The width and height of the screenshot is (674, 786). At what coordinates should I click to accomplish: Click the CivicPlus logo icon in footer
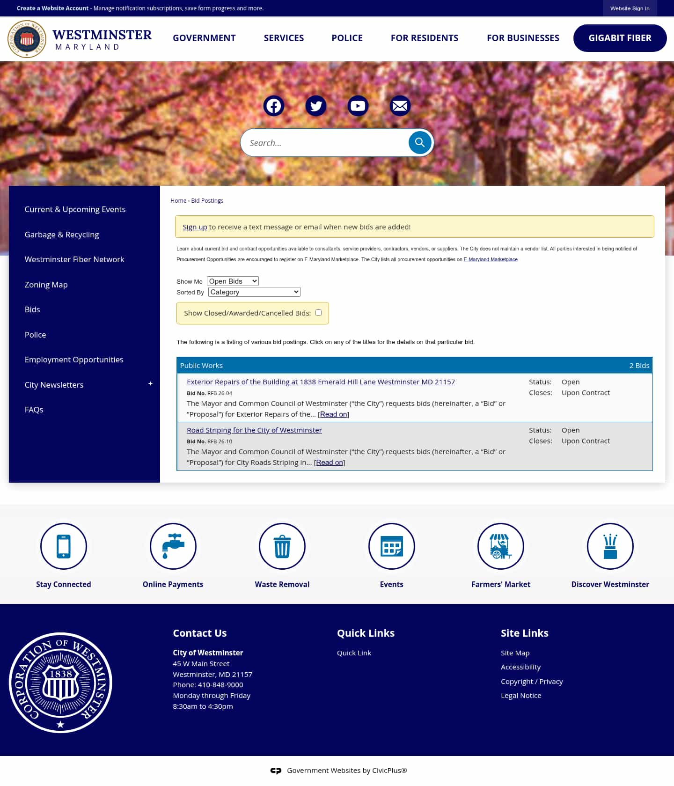(x=276, y=771)
